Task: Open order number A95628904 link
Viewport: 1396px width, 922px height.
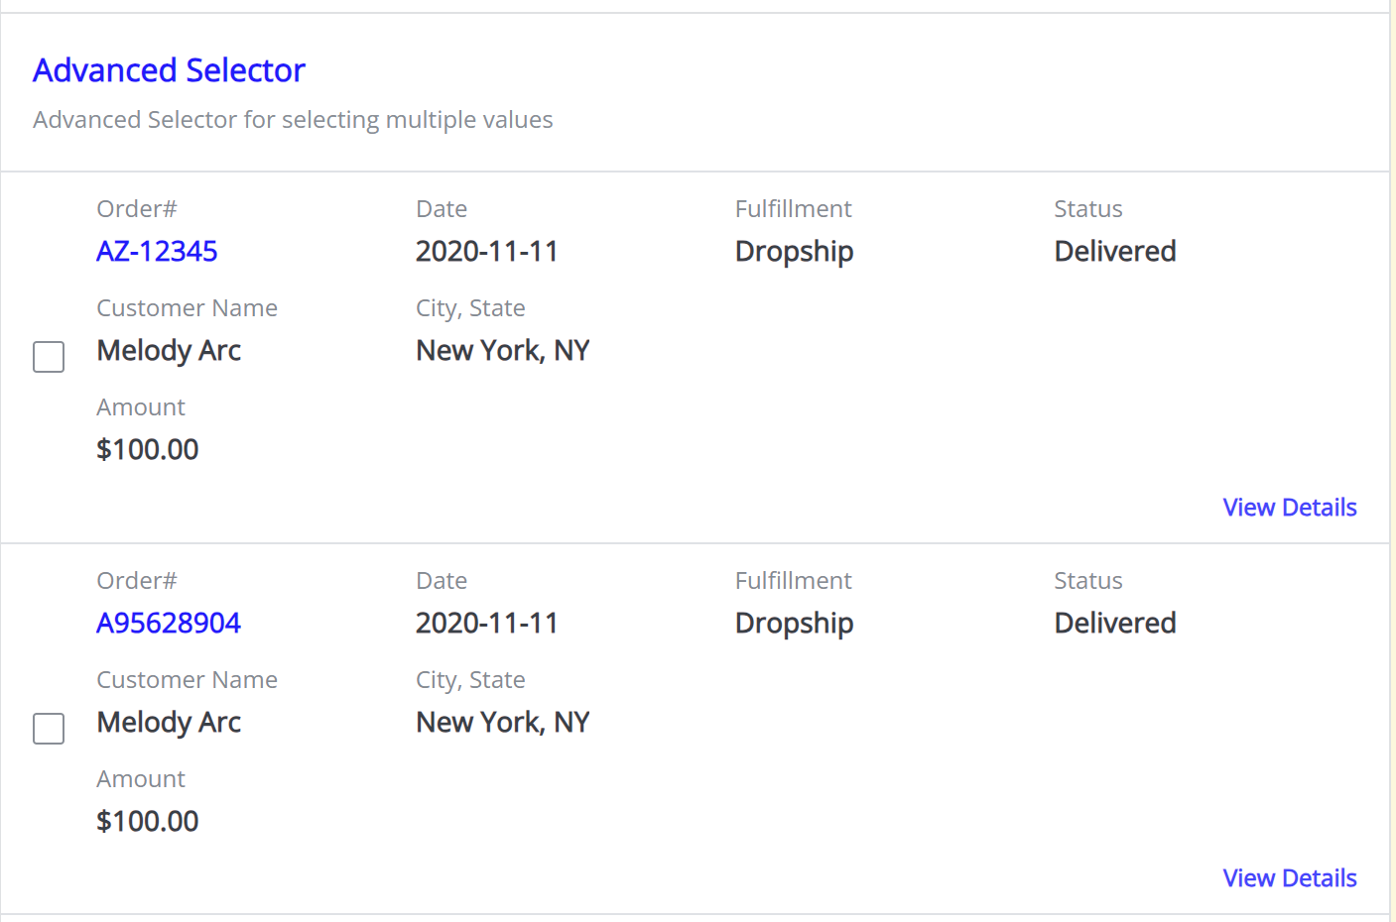Action: point(169,623)
